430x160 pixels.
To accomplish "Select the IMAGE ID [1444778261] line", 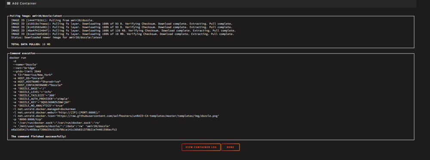I will pos(52,20).
